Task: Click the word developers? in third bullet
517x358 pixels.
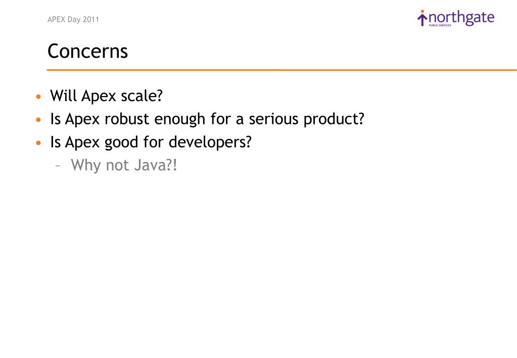Action: [x=210, y=143]
